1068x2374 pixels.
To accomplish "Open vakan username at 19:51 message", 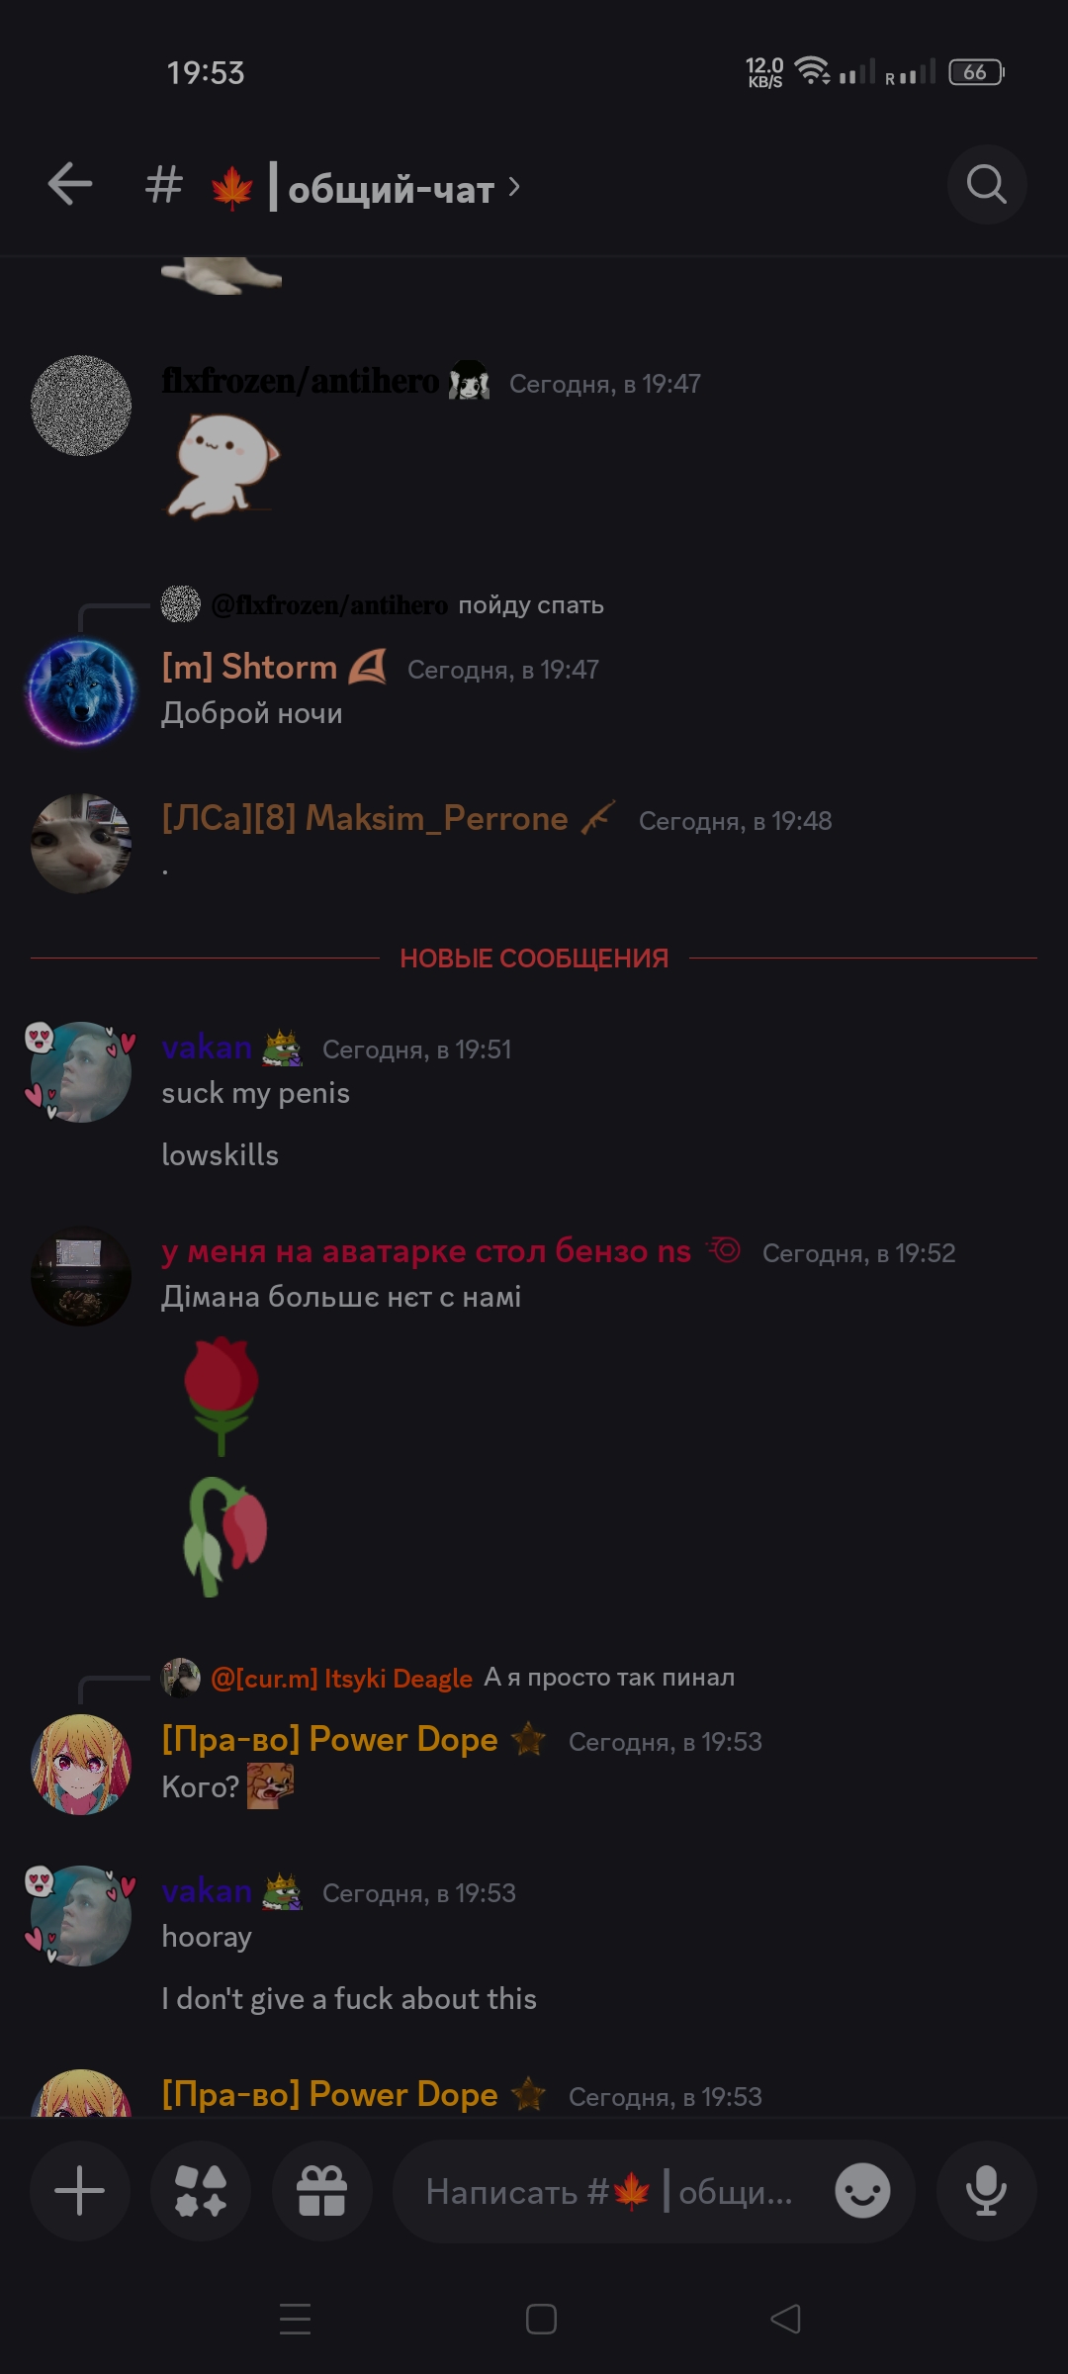I will click(x=207, y=1047).
